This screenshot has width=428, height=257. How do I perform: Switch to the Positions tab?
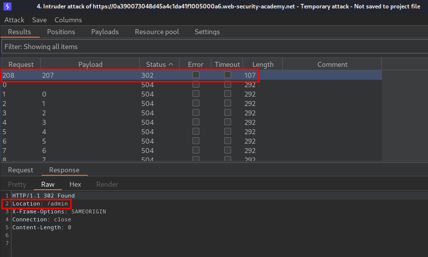61,32
